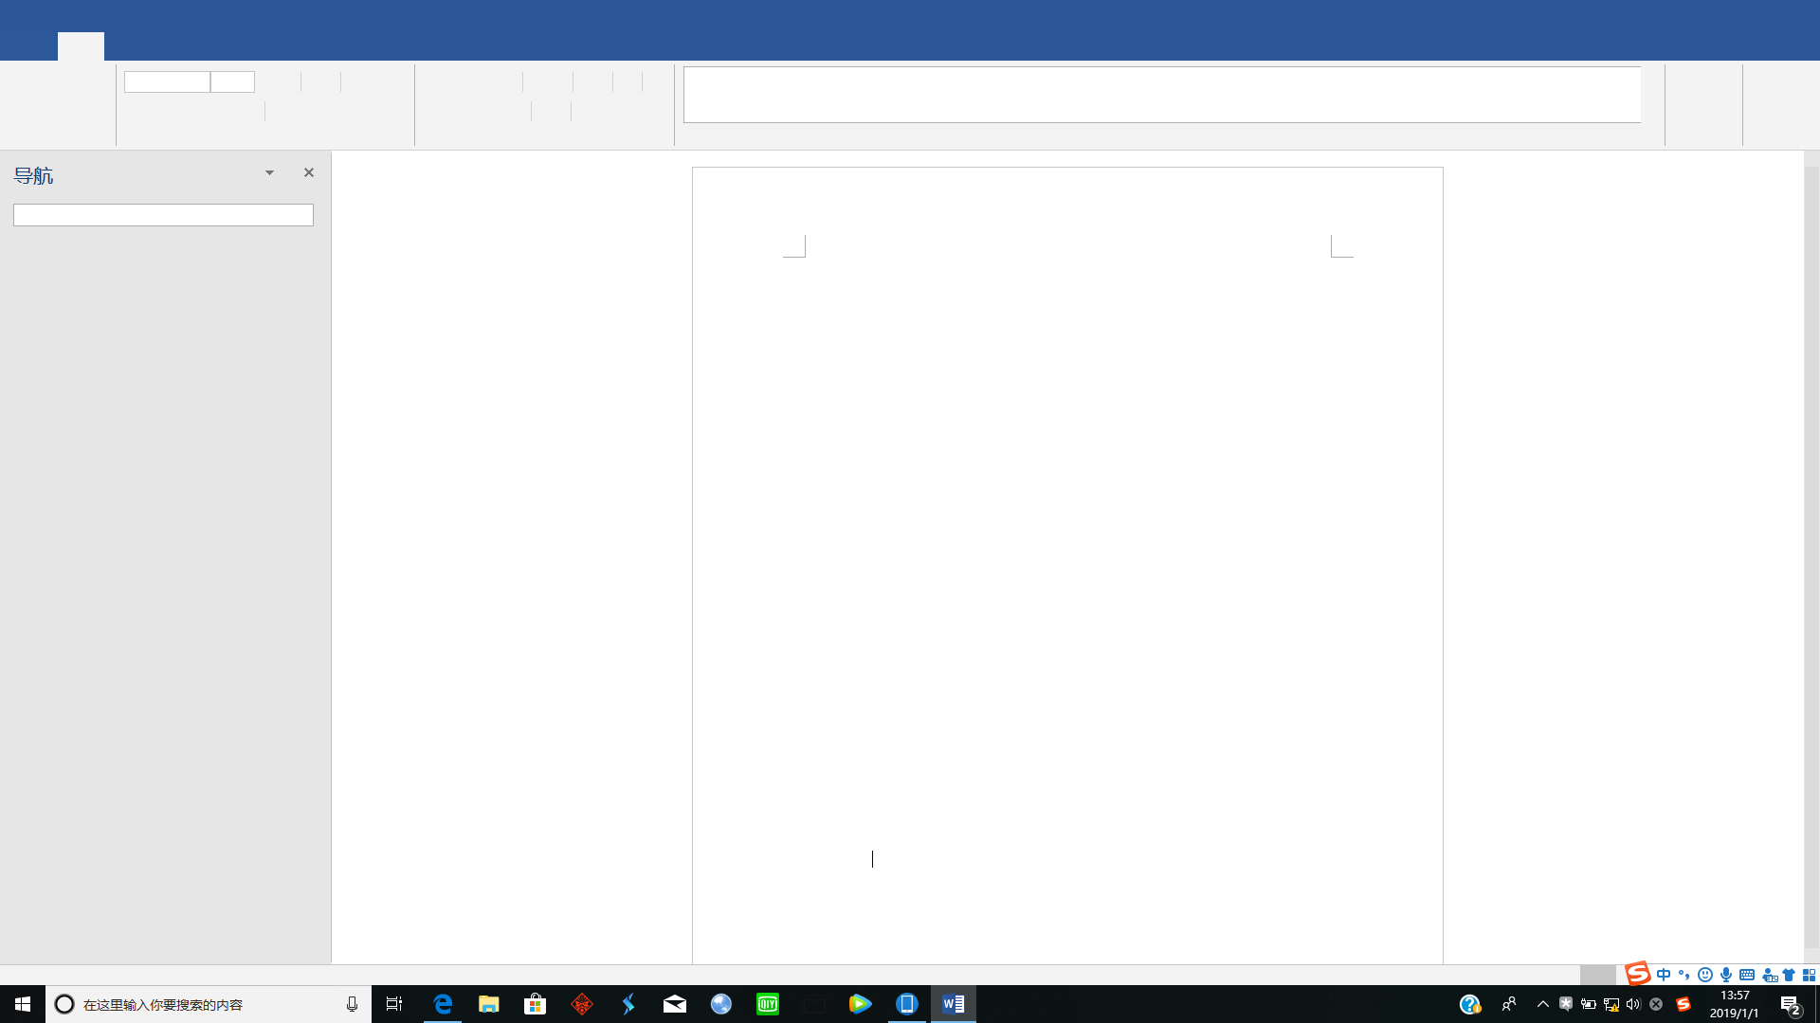Viewport: 1820px width, 1023px height.
Task: Click the Word application icon in taskbar
Action: pos(953,1003)
